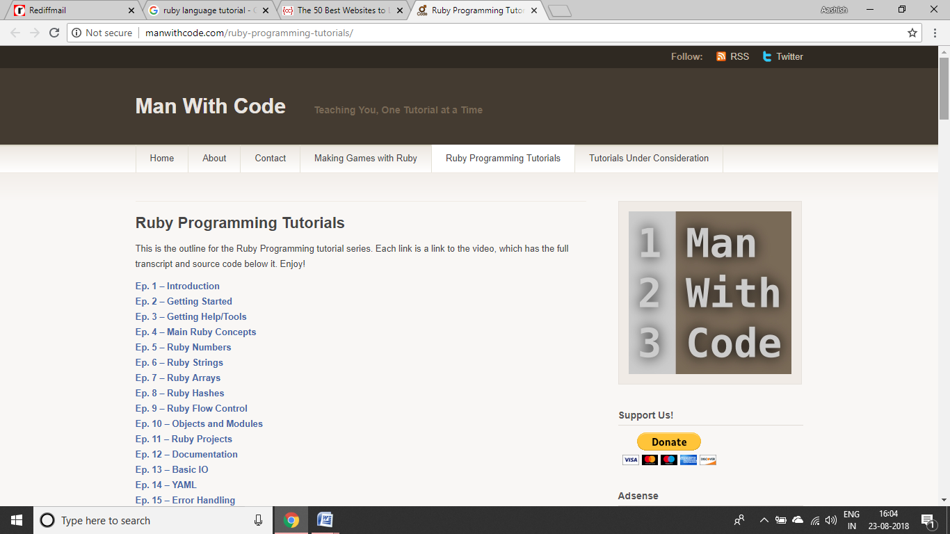This screenshot has width=950, height=534.
Task: Reload the page with the refresh icon
Action: (x=54, y=33)
